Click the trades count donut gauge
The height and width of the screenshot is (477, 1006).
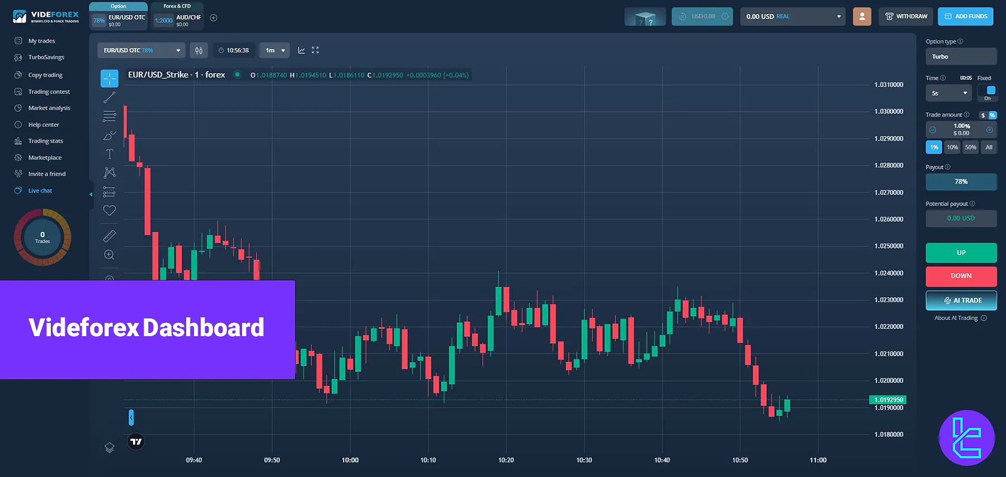42,237
